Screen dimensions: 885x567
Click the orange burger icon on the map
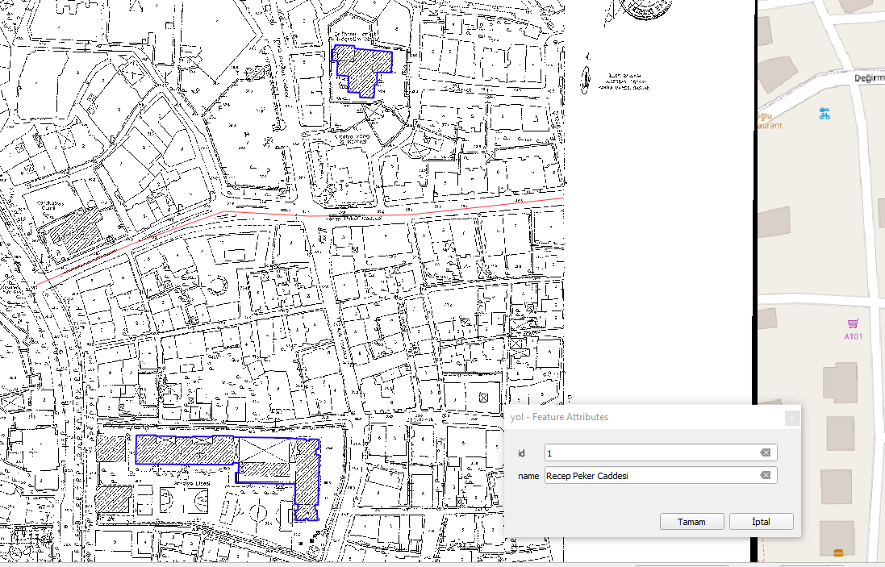[x=838, y=552]
